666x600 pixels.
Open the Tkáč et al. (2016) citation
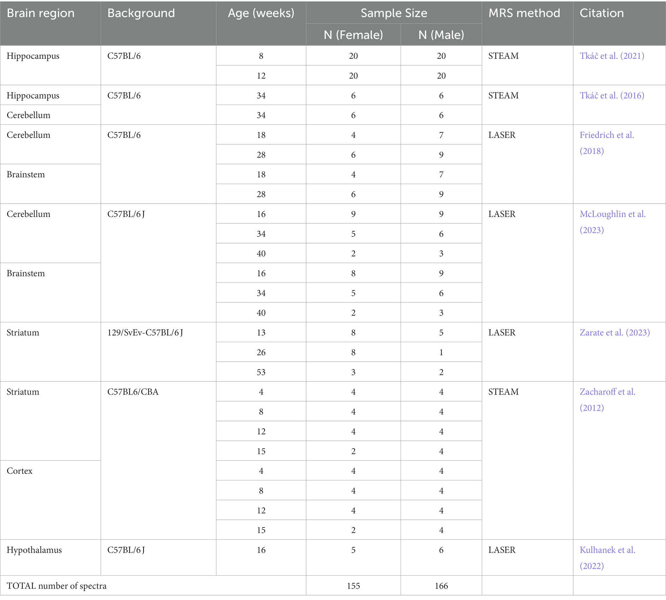(x=612, y=96)
